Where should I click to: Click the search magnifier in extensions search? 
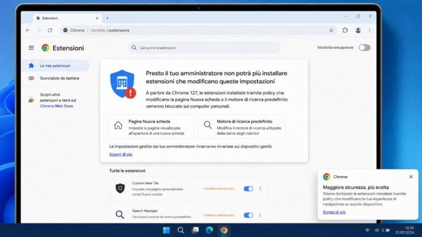pos(134,48)
